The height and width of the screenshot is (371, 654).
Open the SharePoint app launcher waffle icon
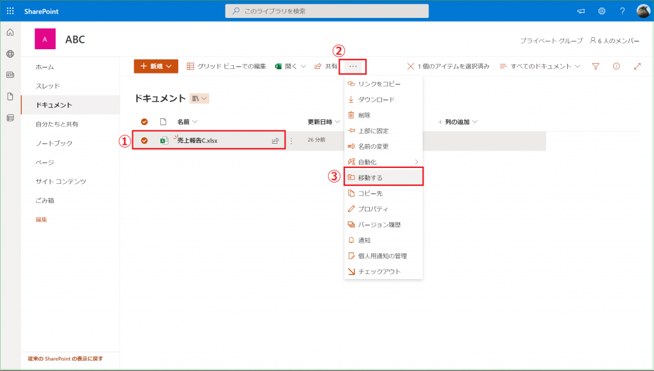(10, 11)
